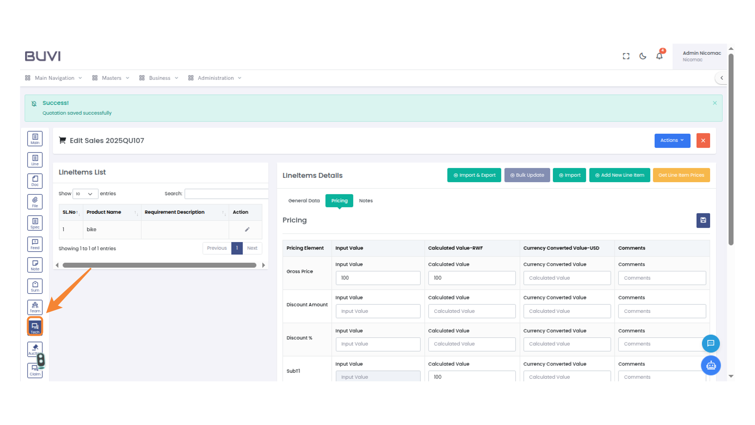Click the pencil edit icon for bike
Screen dimensions: 755x425
pyautogui.click(x=247, y=229)
